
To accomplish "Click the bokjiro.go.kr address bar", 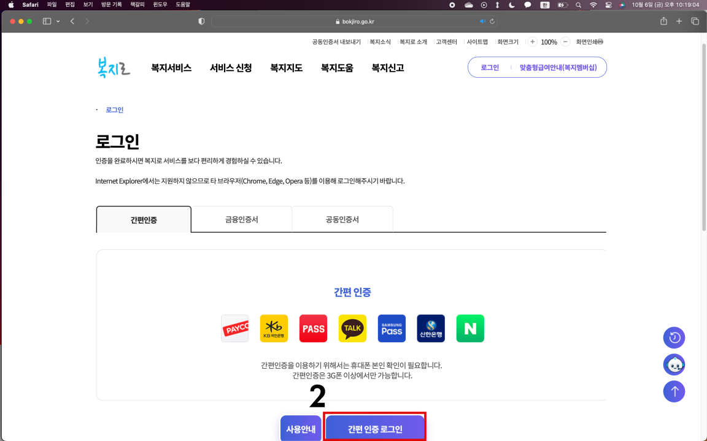I will click(x=353, y=20).
